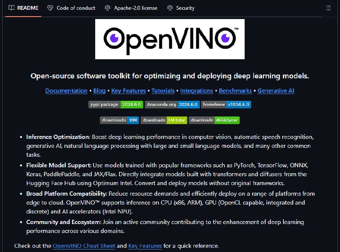Screen dimensions: 340x252
Task: Open the Generative AI link
Action: pyautogui.click(x=276, y=91)
